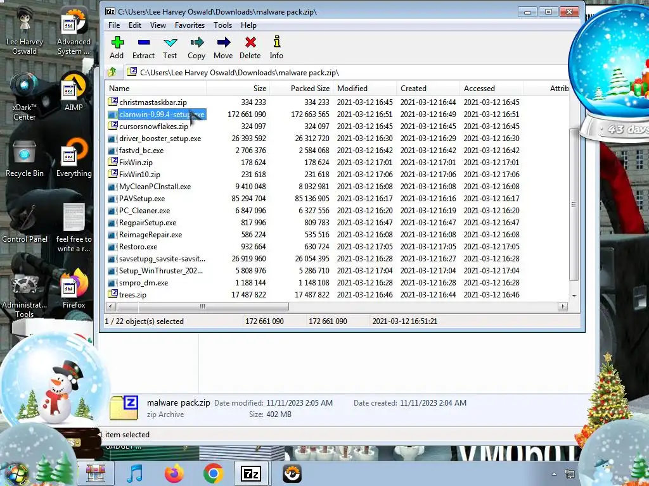Select ReimageRepair.exe file
Viewport: 649px width, 486px height.
pyautogui.click(x=151, y=235)
